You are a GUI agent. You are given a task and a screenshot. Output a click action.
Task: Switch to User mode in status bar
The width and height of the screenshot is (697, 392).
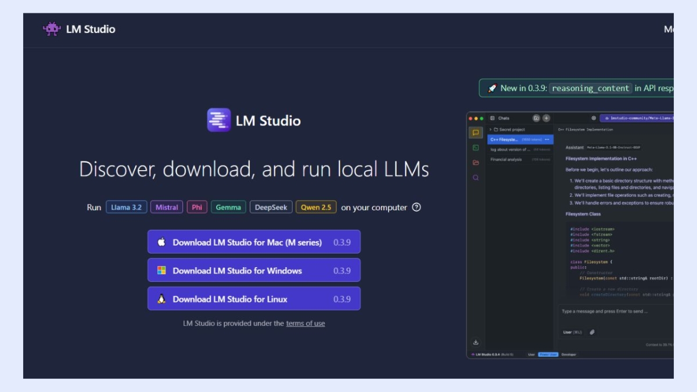tap(531, 354)
